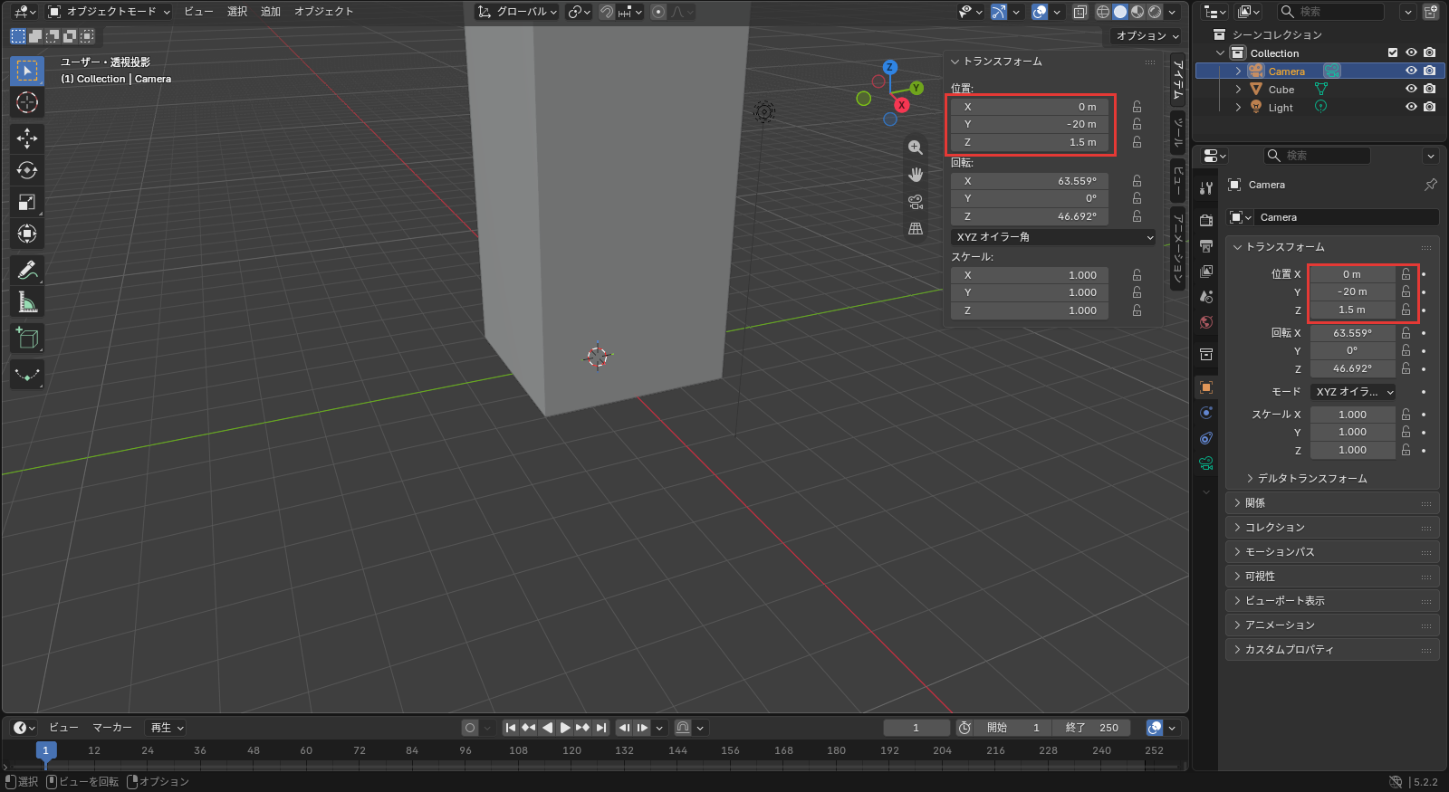The height and width of the screenshot is (792, 1449).
Task: Hide the Cube in viewport via eye icon
Action: point(1411,89)
